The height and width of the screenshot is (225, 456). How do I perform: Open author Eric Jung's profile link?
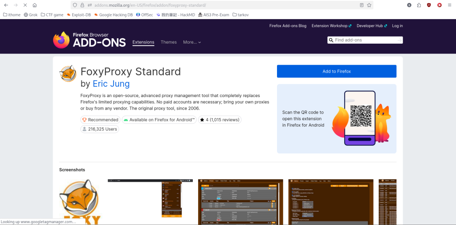111,84
